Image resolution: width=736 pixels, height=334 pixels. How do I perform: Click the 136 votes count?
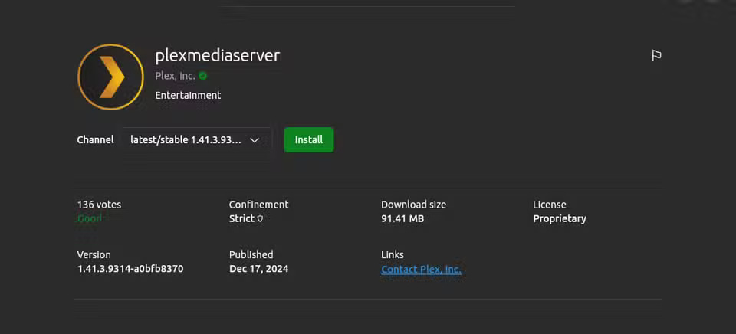point(99,205)
